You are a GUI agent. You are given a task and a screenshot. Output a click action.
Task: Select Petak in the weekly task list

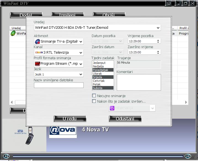[97, 84]
